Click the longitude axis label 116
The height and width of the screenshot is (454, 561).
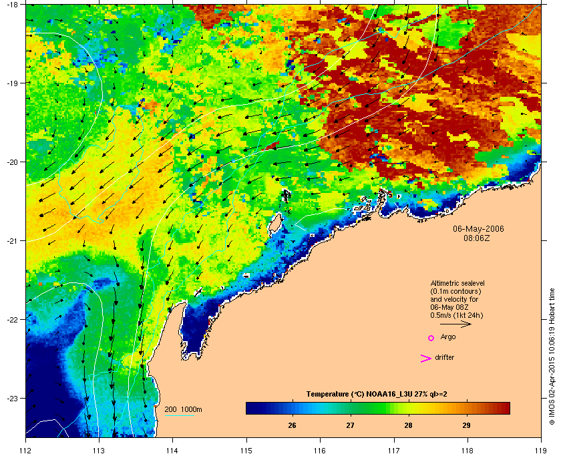[x=320, y=451]
